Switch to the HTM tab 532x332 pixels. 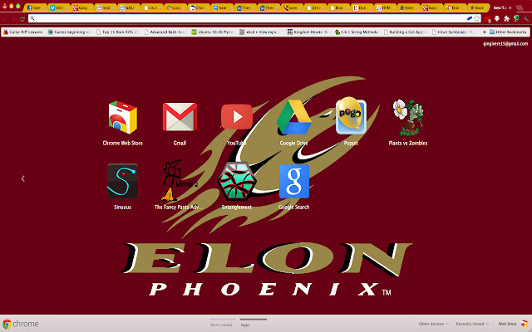[x=384, y=7]
